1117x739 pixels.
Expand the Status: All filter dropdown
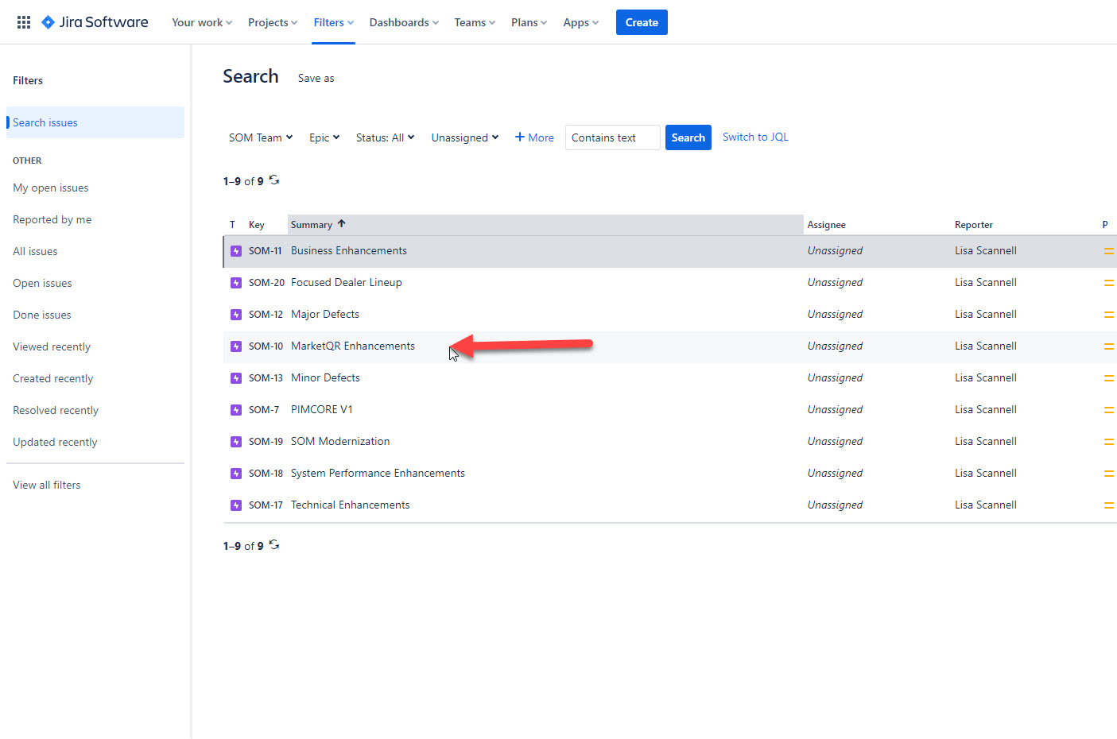(385, 137)
